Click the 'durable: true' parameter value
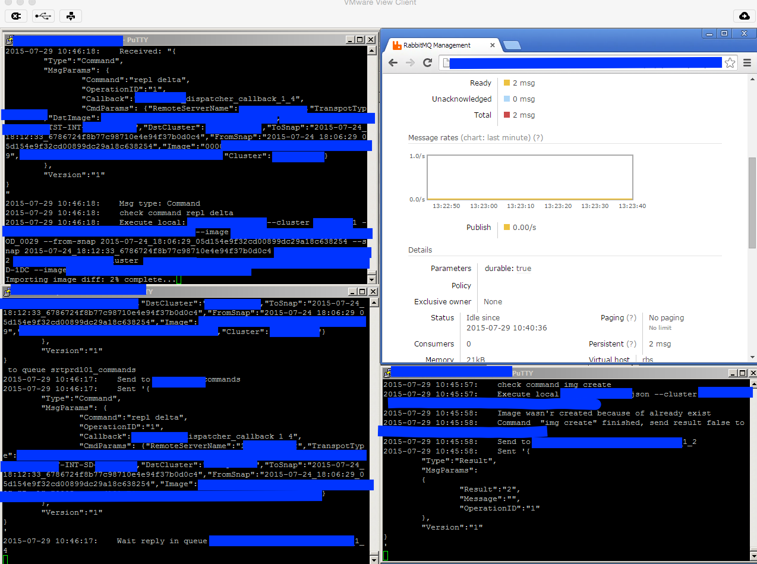The height and width of the screenshot is (564, 757). (507, 269)
